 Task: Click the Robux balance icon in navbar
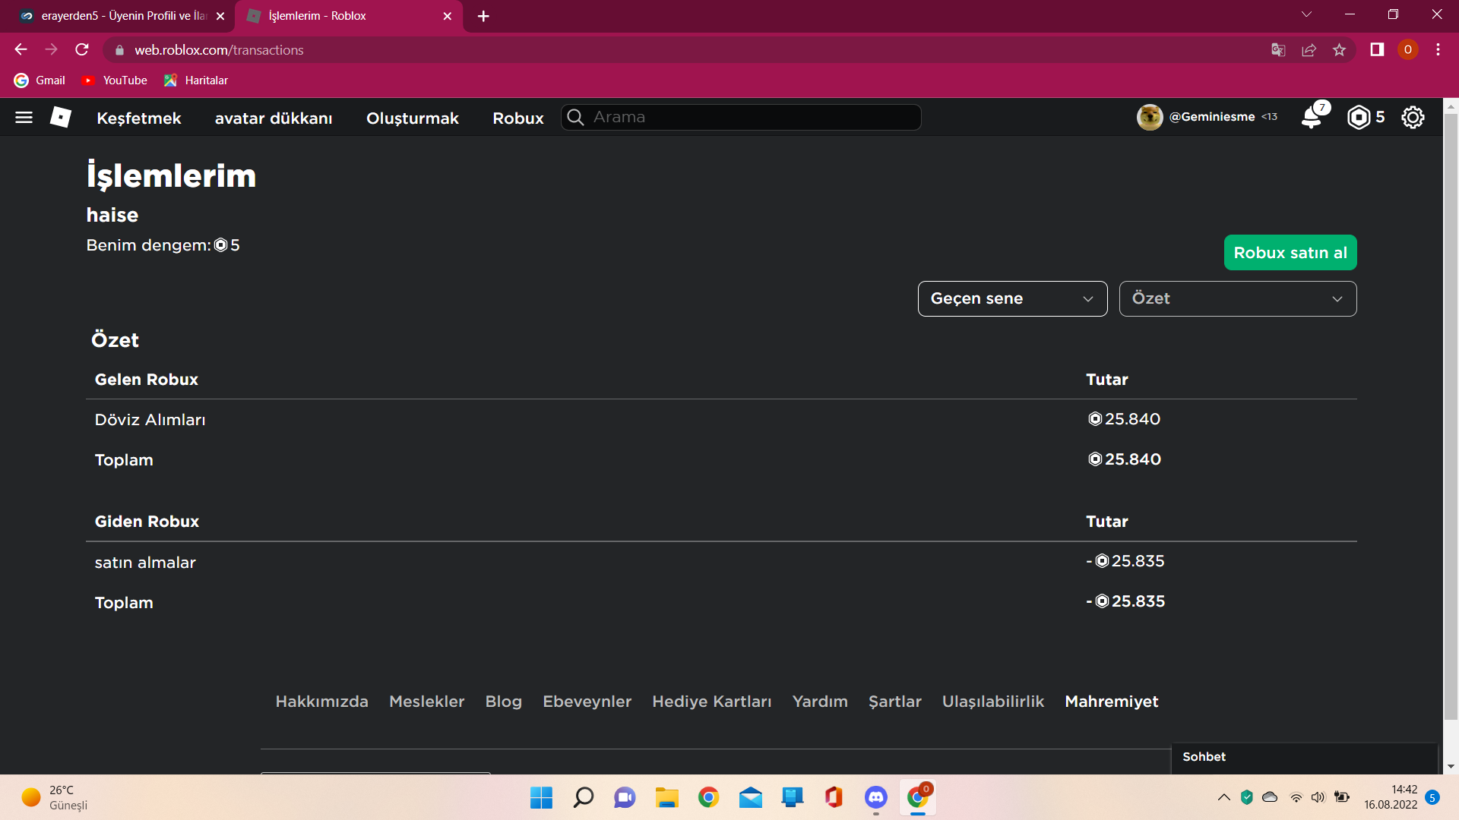click(1359, 117)
